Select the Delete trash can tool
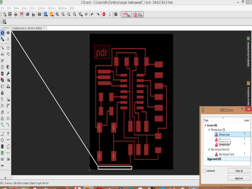Screen dimensions: 252x189 [3, 73]
